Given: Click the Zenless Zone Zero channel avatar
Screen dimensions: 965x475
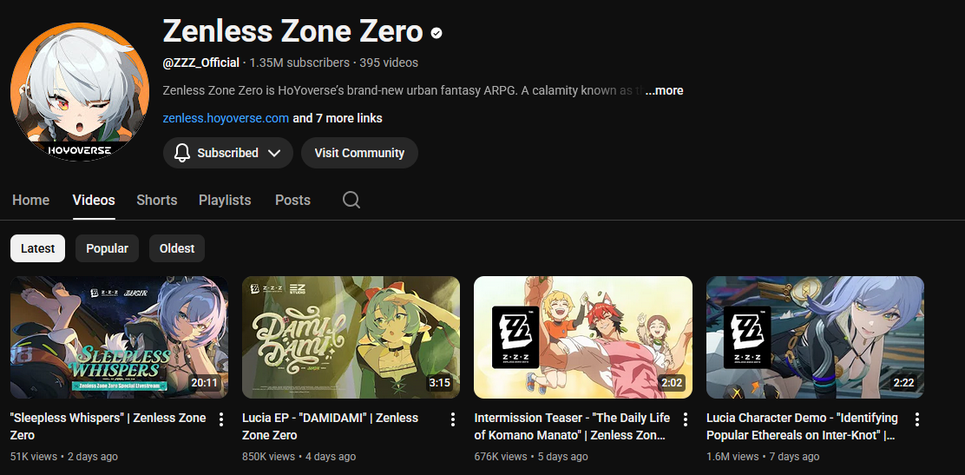Looking at the screenshot, I should (80, 92).
